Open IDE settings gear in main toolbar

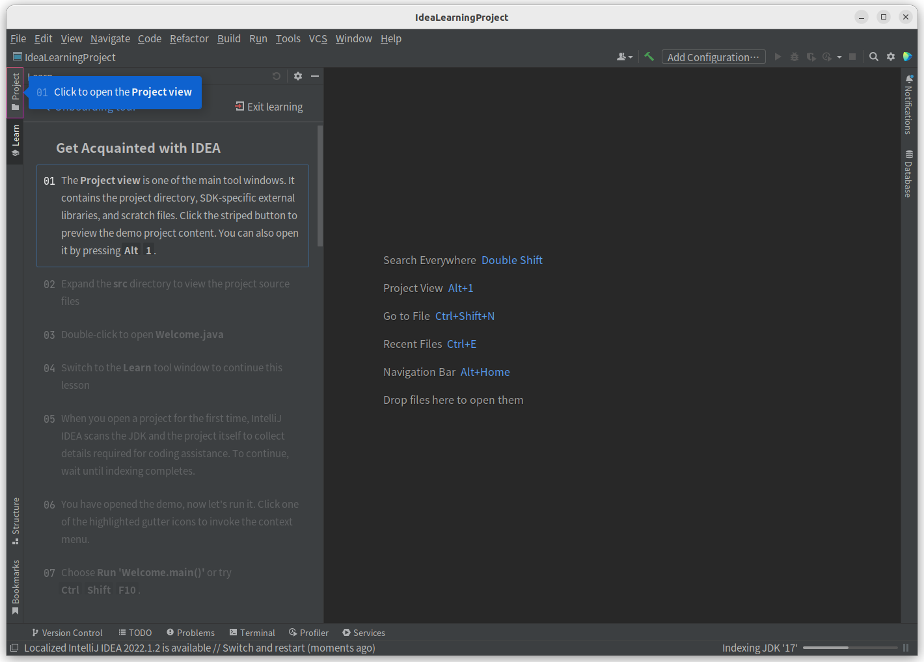point(891,57)
